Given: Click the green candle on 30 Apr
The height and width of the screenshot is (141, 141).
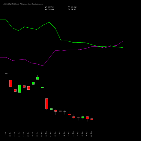Looking at the screenshot, I should point(38,78).
